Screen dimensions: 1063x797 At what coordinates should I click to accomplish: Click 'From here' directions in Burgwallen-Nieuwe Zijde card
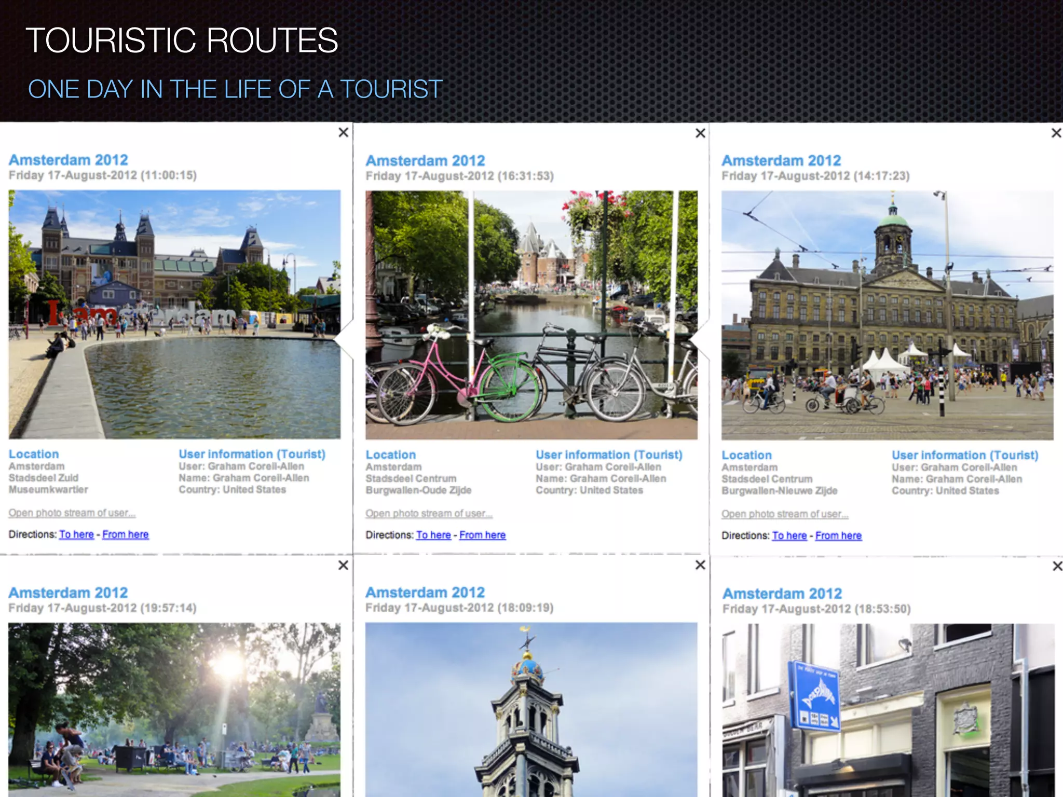pos(838,535)
